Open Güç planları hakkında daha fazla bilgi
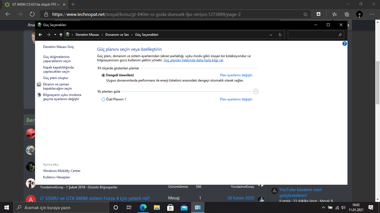The width and height of the screenshot is (380, 213). tap(193, 60)
